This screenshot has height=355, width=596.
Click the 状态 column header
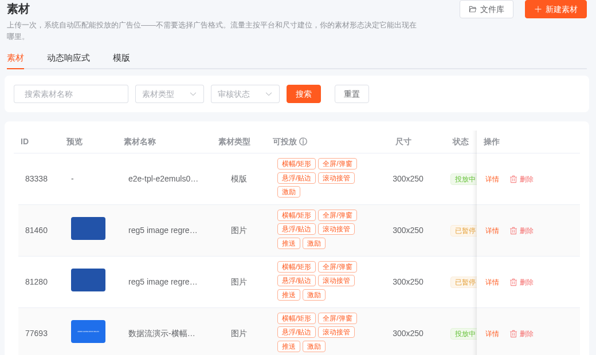coord(460,141)
